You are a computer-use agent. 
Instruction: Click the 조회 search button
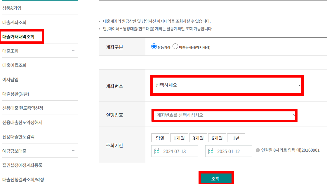[216, 179]
